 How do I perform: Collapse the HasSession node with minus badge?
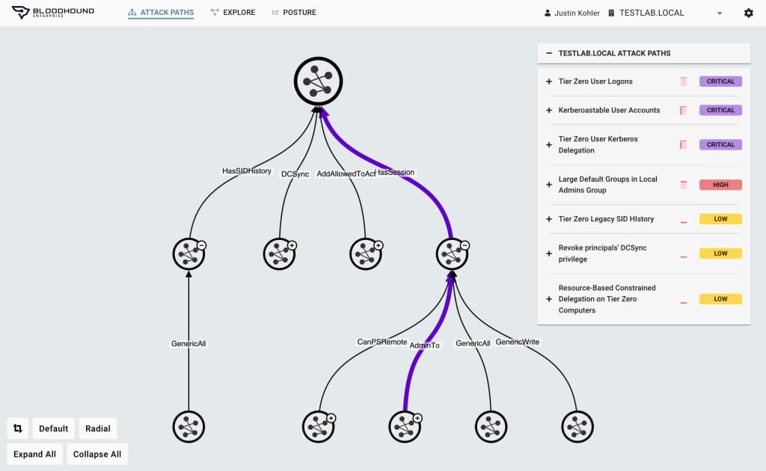tap(465, 245)
